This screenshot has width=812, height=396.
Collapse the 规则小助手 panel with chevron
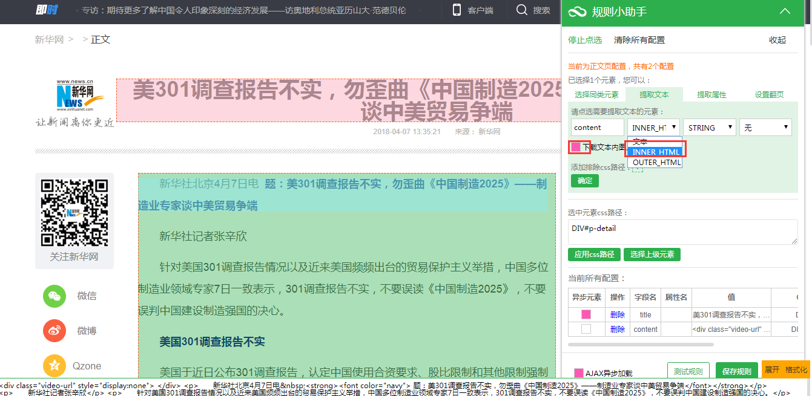(785, 11)
